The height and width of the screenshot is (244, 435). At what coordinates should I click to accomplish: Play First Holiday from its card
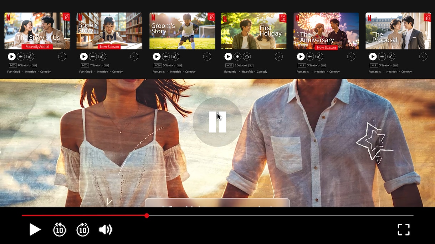pos(228,57)
